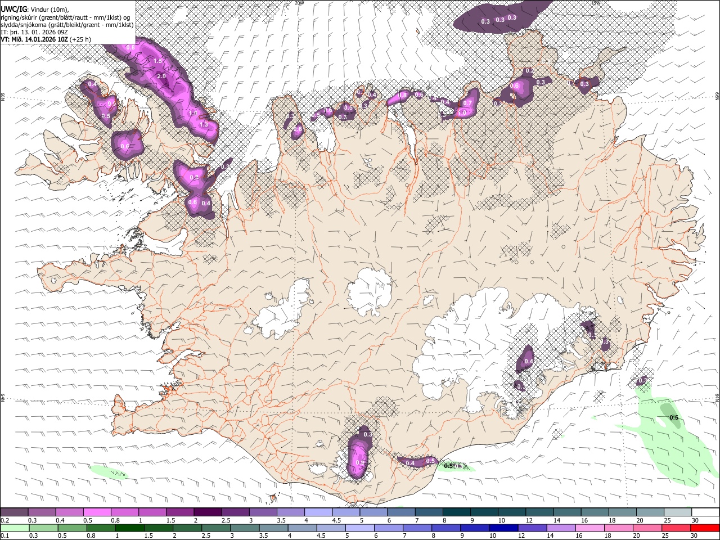Screen dimensions: 720x540
Task: Click the 0.1 value label in the lower legend scale
Action: (x=4, y=536)
